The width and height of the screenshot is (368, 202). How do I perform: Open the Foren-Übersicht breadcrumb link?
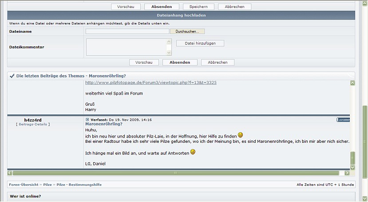[24, 184]
